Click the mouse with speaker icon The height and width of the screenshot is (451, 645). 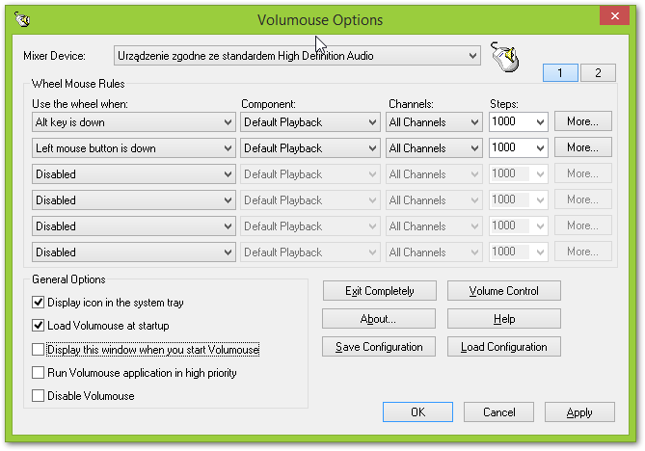coord(505,57)
